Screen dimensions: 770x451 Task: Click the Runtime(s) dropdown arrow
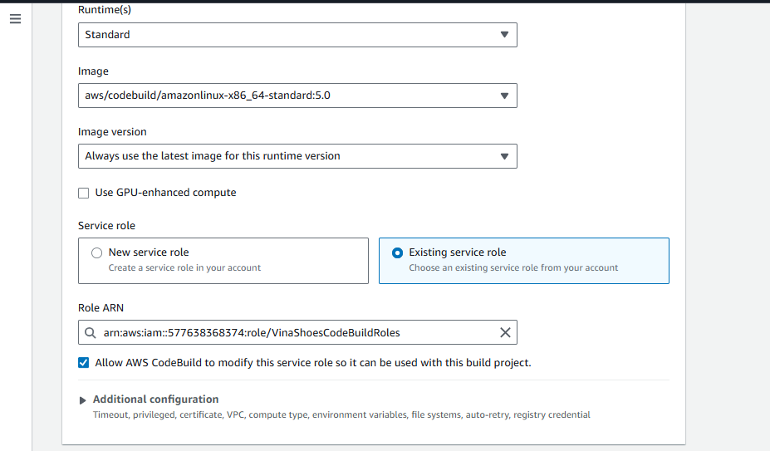[x=504, y=35]
